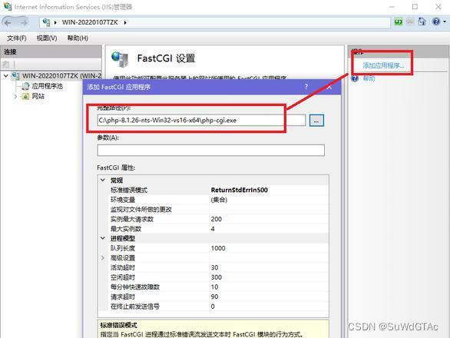Select WIN-20220107TZK server tree item

61,76
